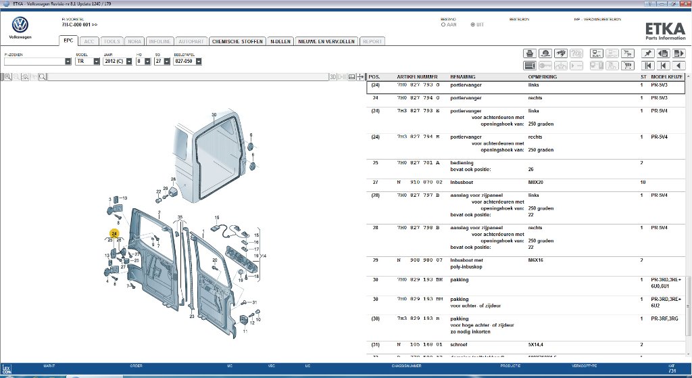This screenshot has width=692, height=378.
Task: Open the HG dropdown
Action: click(147, 62)
